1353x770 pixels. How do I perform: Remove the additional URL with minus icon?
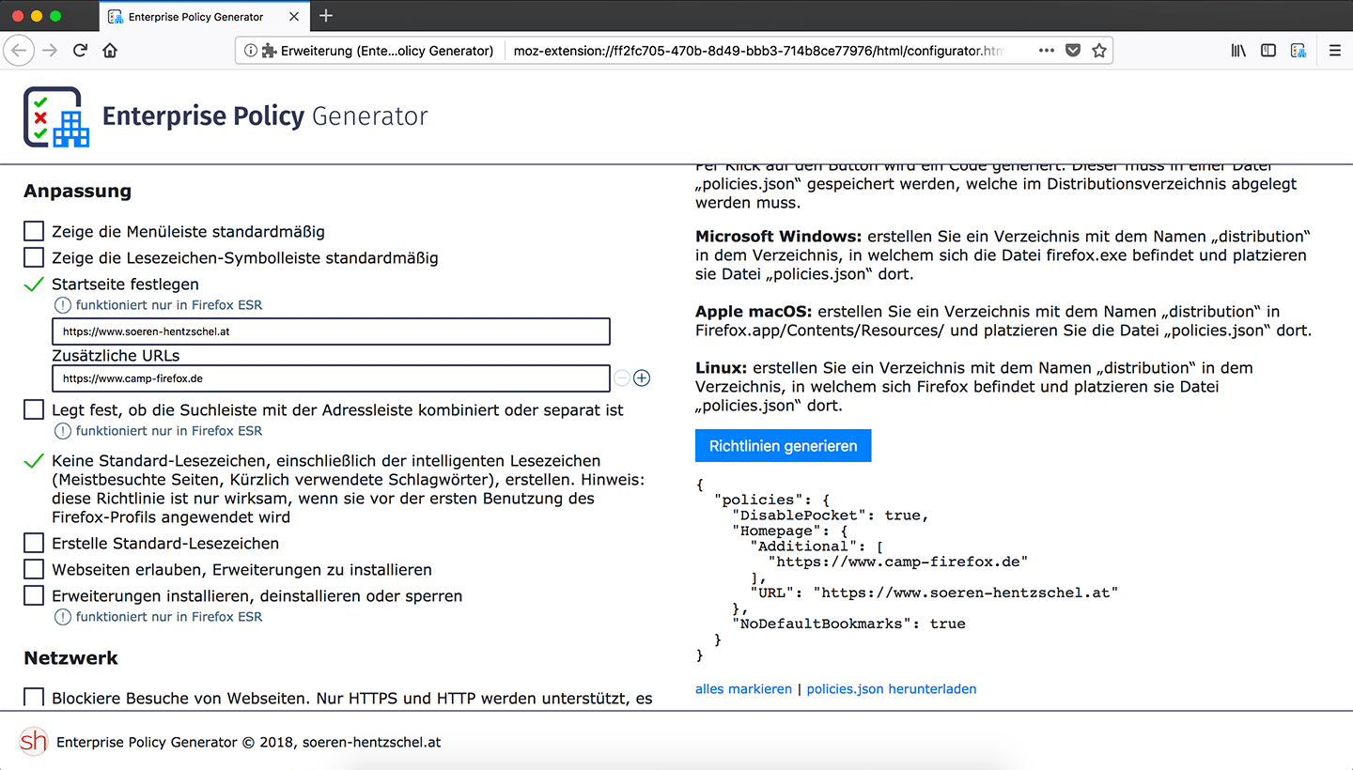pos(622,378)
